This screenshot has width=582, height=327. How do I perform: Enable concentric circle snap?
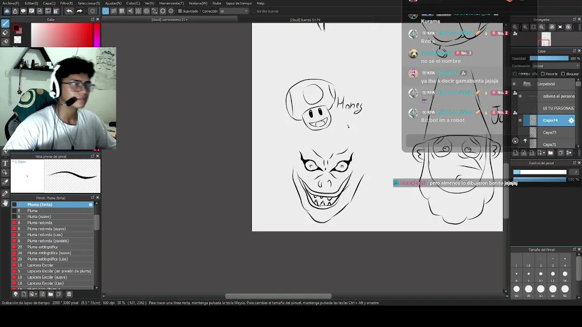146,11
